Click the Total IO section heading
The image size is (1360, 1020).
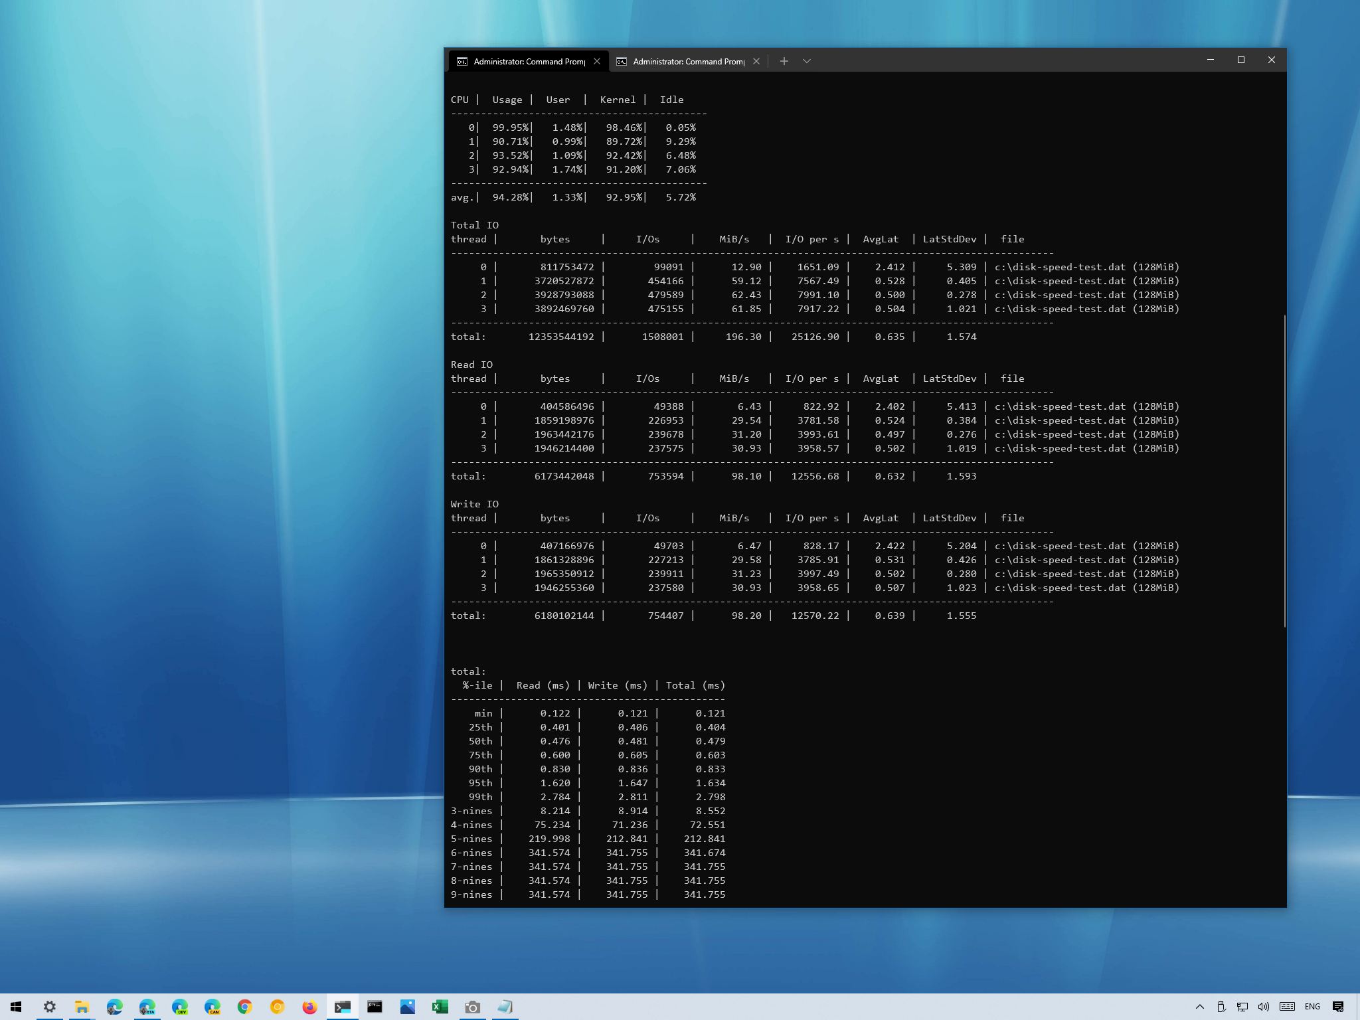click(474, 225)
